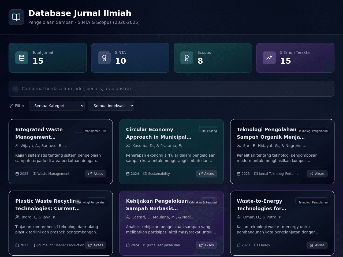
Task: Click the Teknologi Pengolahan Sampah Organik title
Action: coord(271,133)
